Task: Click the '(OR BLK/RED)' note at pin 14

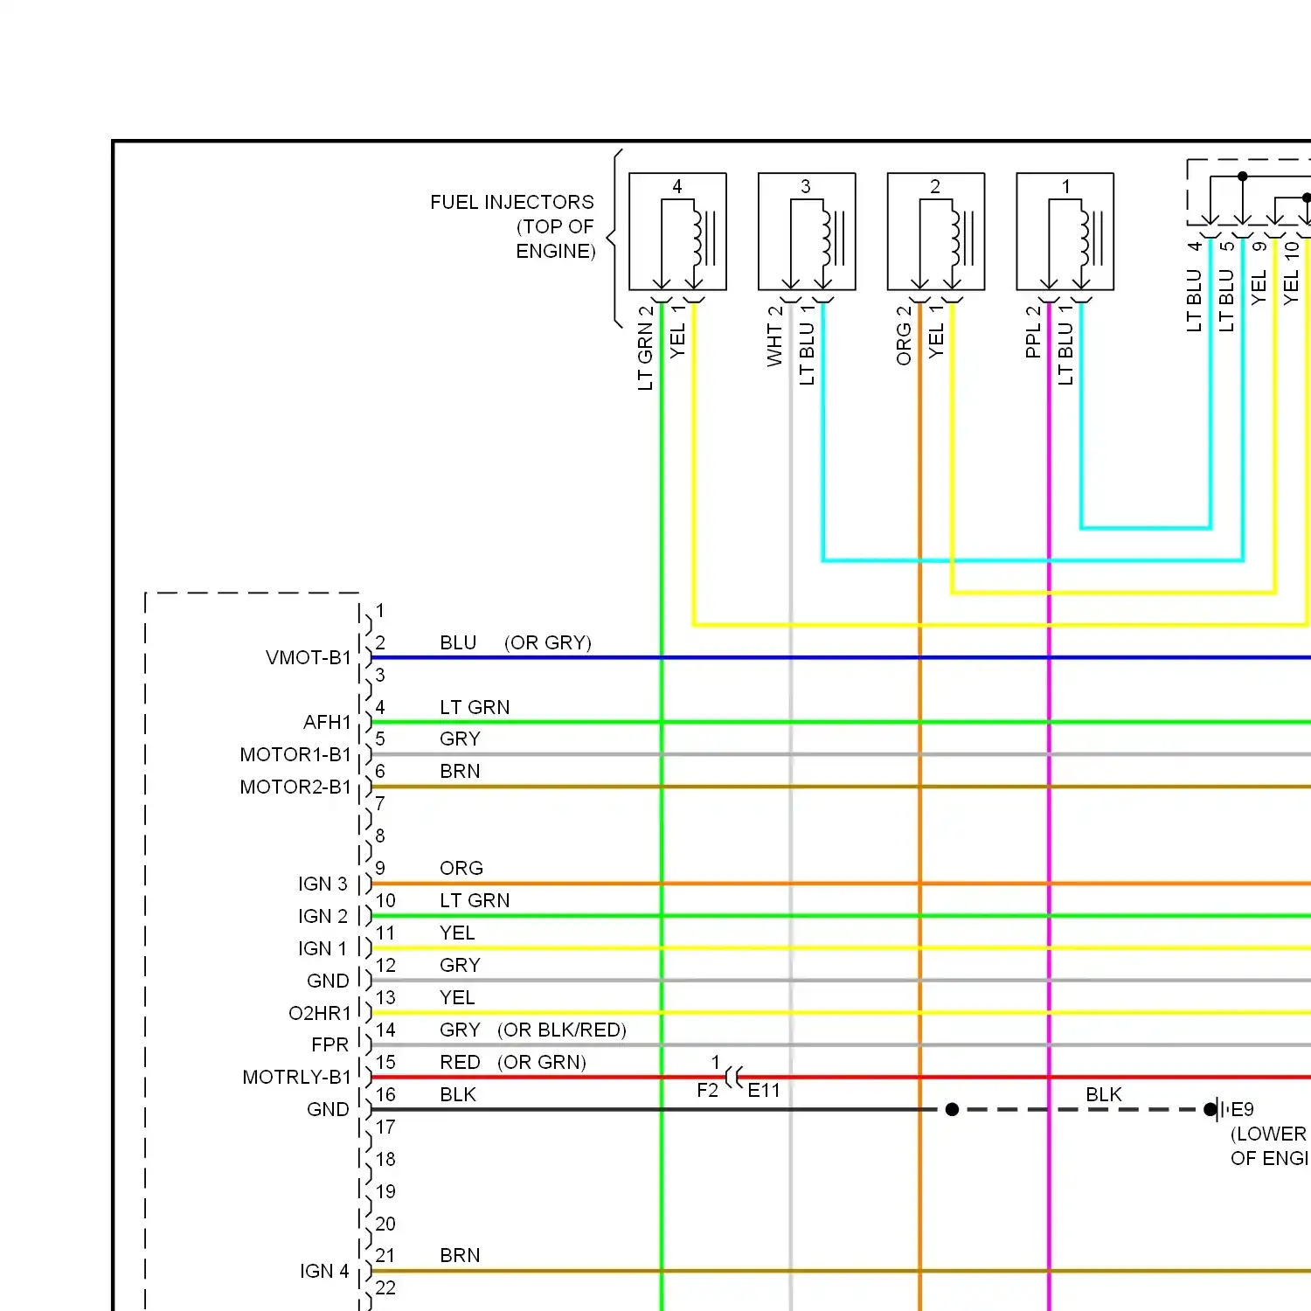Action: coord(562,1030)
